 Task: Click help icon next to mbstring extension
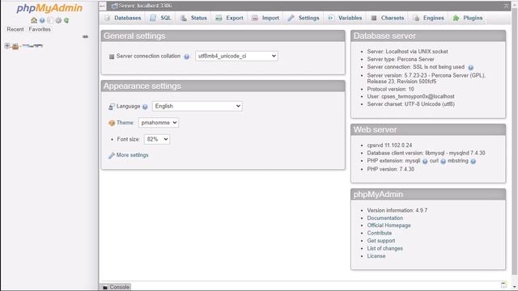(473, 162)
